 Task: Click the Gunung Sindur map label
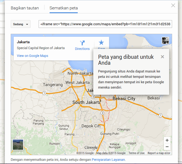pos(64,127)
